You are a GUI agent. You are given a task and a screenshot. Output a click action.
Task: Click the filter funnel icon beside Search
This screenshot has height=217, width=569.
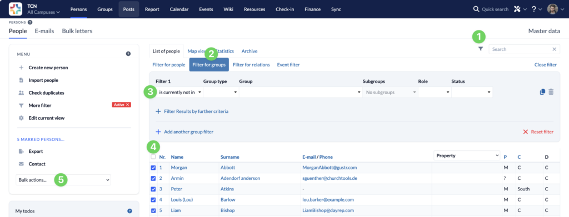coord(481,49)
